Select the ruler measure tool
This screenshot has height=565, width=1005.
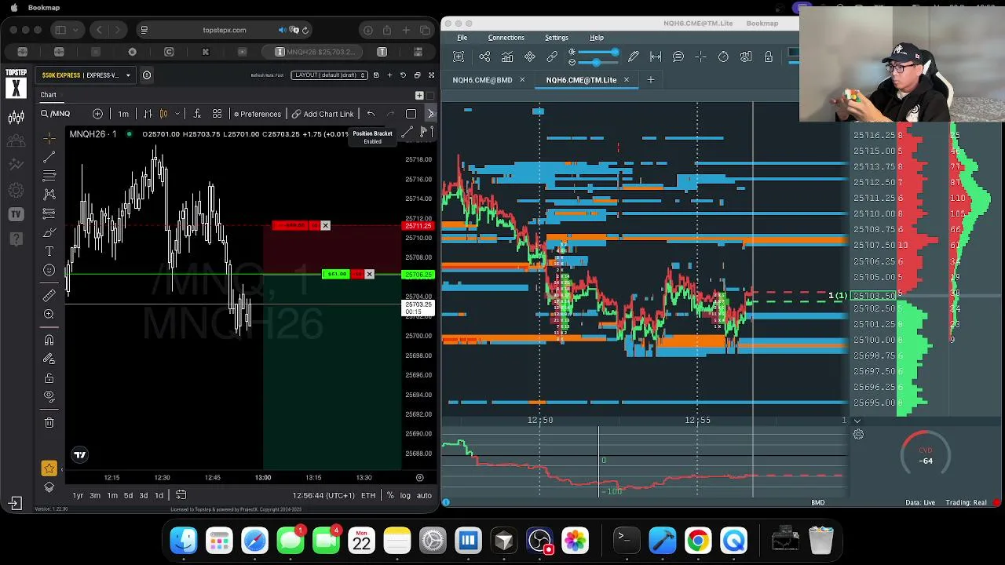click(x=49, y=295)
